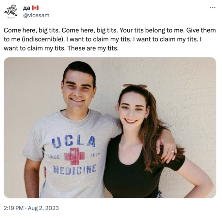Click the last line of the tweet text
This screenshot has width=222, height=221.
[61, 48]
